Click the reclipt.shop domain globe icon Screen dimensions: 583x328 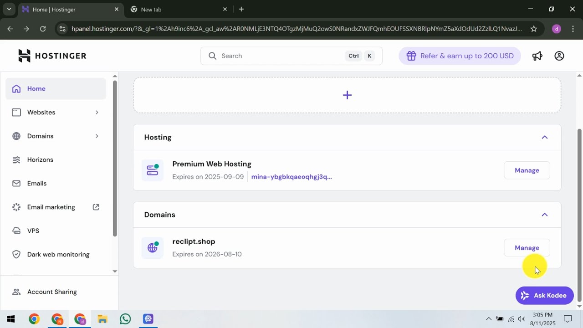pyautogui.click(x=153, y=248)
